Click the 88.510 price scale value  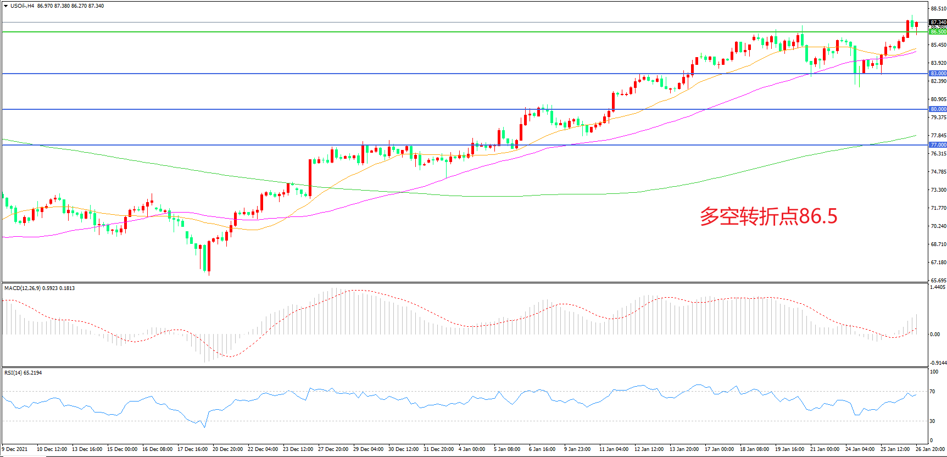(x=938, y=9)
